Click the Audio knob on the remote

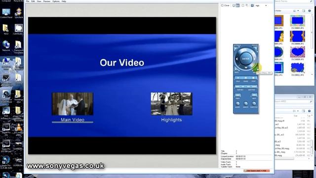click(x=237, y=103)
